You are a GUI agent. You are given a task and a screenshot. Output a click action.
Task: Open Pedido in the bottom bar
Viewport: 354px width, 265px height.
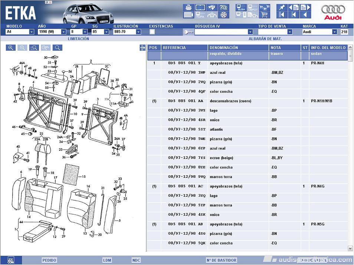pos(49,260)
